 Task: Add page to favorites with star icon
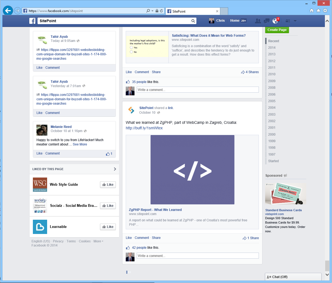click(318, 11)
